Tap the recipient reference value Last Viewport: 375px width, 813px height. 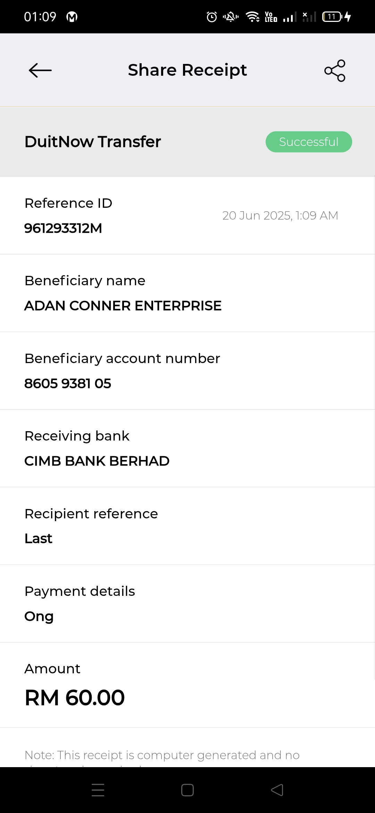click(39, 539)
